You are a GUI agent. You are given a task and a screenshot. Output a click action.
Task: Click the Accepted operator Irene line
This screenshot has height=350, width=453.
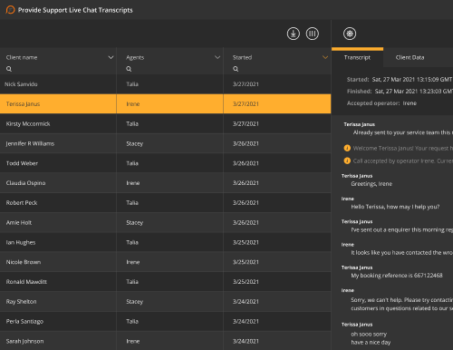click(381, 103)
